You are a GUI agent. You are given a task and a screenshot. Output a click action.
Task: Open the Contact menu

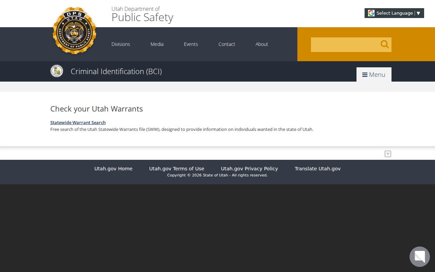[227, 44]
